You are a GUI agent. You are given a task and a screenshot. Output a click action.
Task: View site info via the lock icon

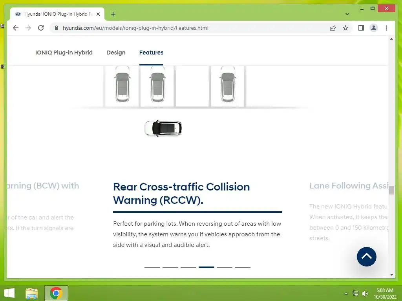tap(57, 28)
